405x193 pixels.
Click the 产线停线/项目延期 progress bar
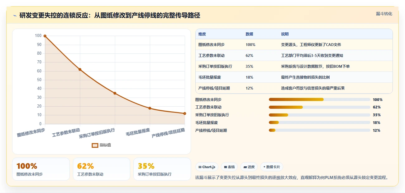319,131
